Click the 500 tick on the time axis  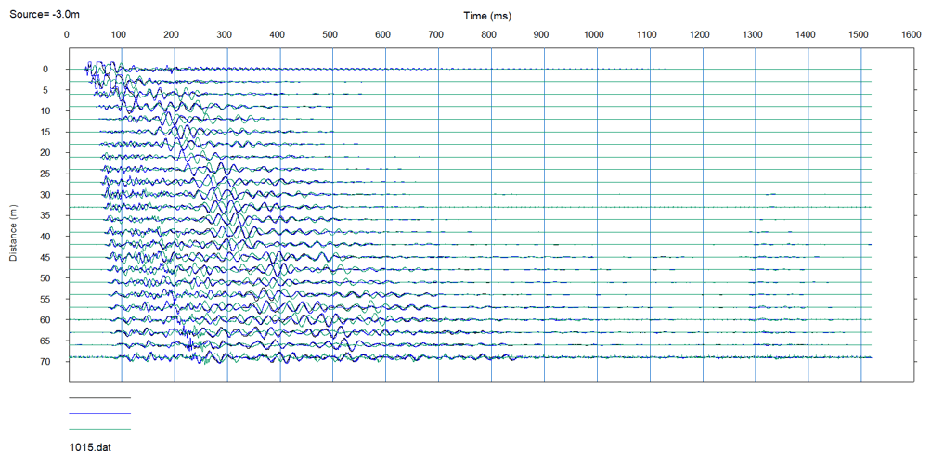[330, 34]
